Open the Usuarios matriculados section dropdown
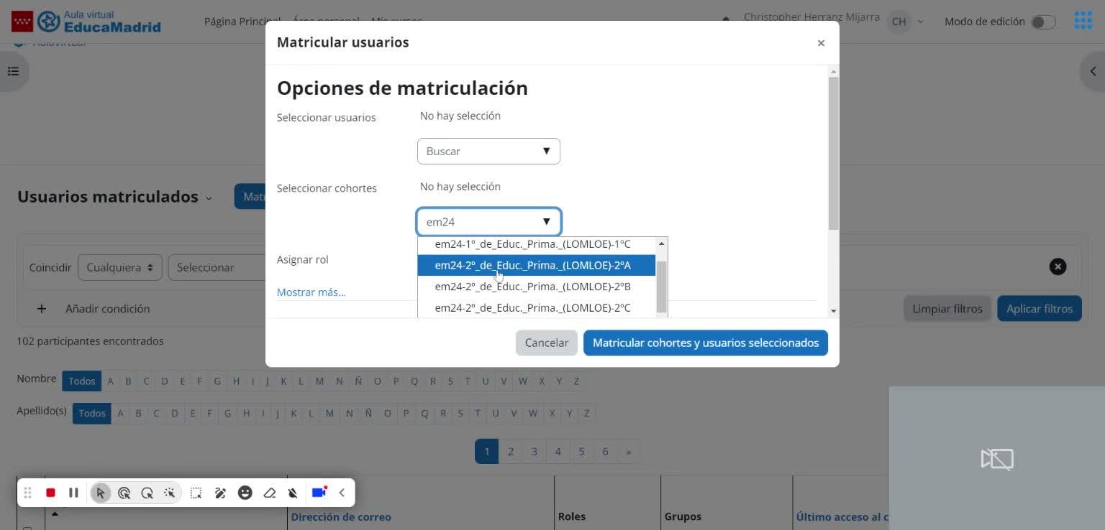 pyautogui.click(x=209, y=198)
